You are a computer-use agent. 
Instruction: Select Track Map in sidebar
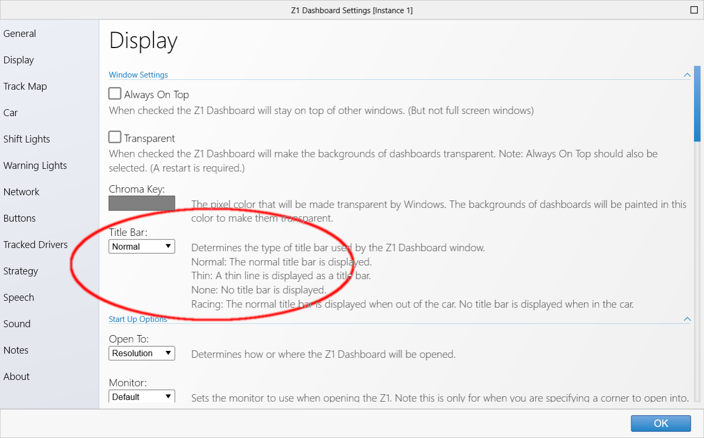[x=25, y=87]
